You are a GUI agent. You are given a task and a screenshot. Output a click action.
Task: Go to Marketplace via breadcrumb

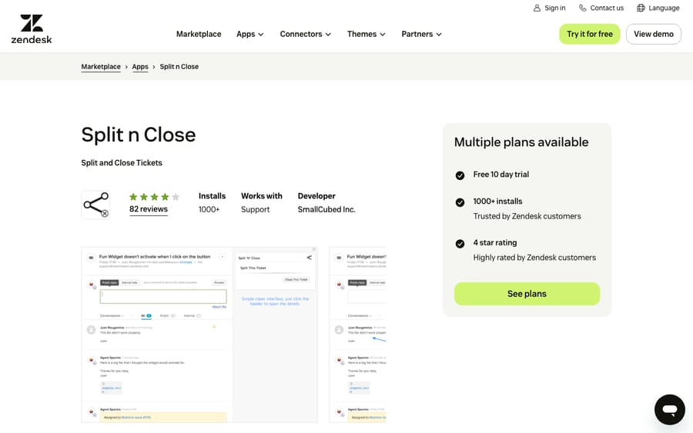[101, 67]
